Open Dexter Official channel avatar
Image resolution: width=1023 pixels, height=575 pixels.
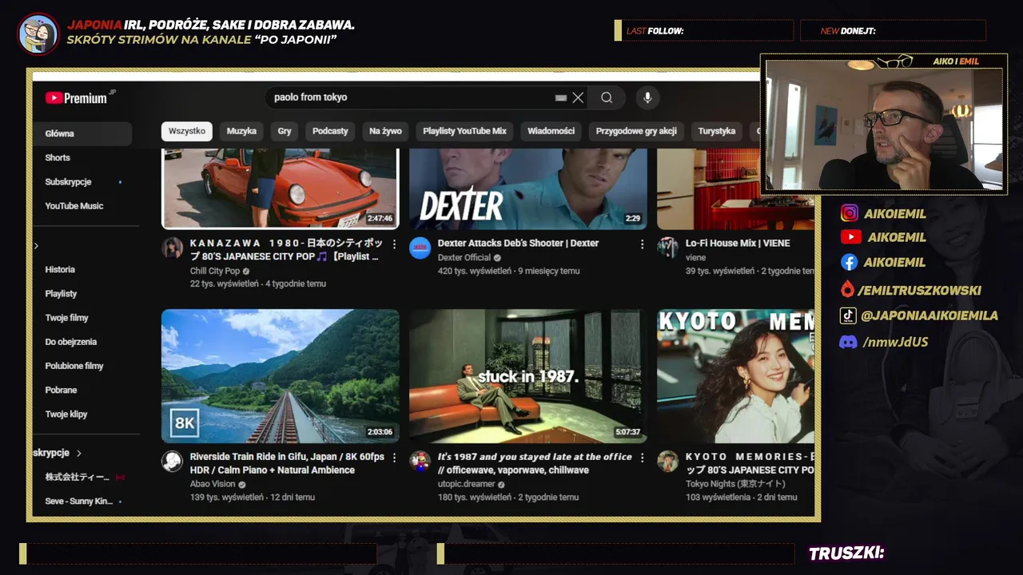(x=420, y=248)
